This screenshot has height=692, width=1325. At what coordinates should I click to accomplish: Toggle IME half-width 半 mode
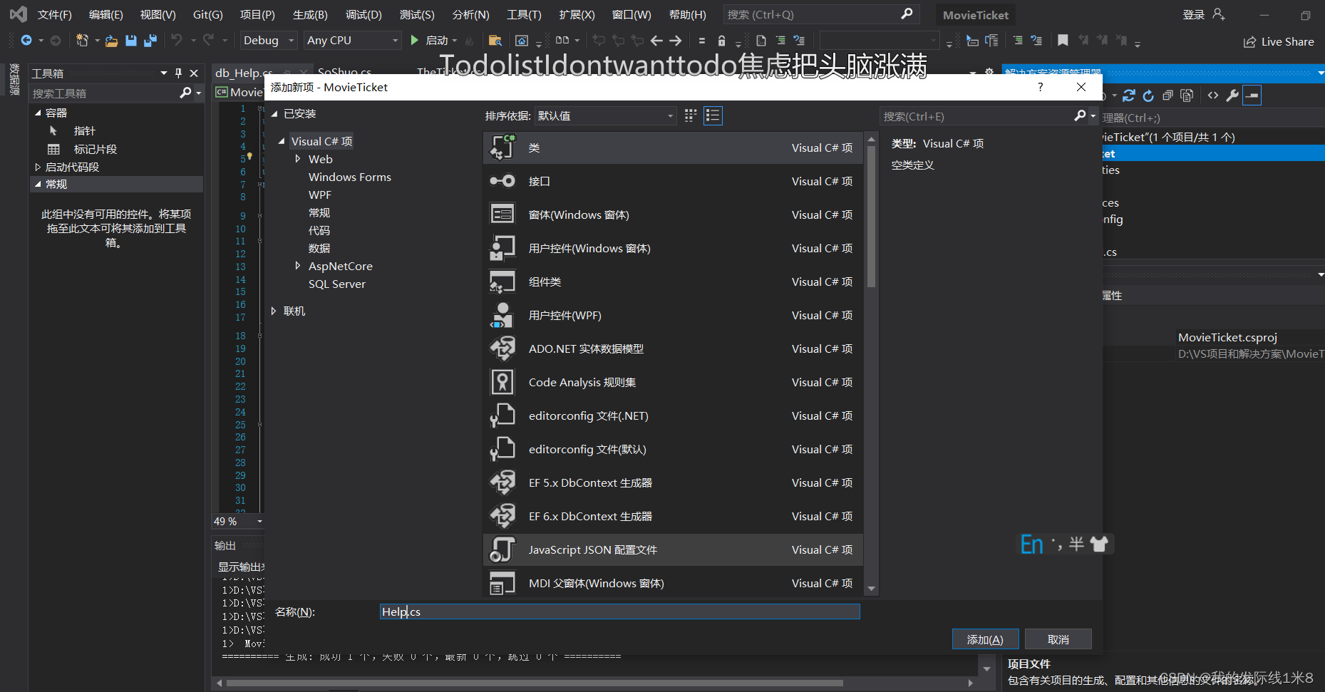point(1077,544)
